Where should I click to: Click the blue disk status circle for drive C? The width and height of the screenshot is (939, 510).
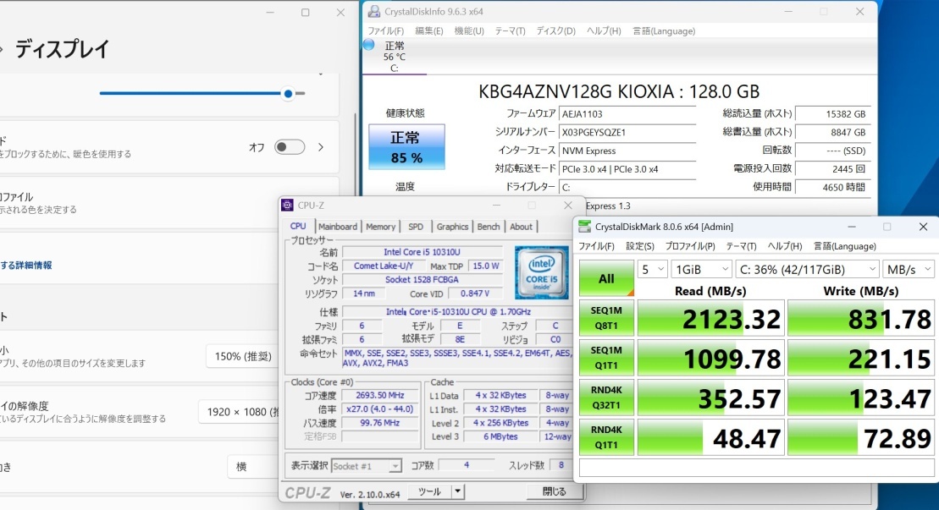pyautogui.click(x=369, y=45)
